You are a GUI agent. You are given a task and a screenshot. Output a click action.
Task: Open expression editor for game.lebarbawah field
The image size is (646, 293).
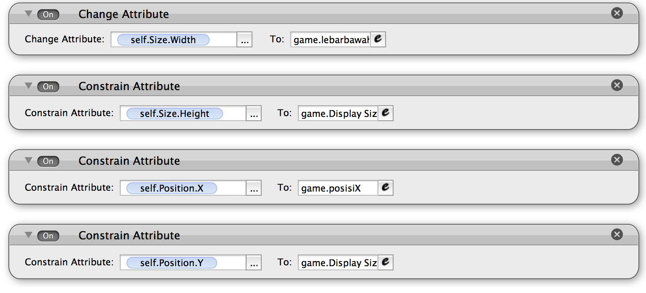pyautogui.click(x=378, y=40)
